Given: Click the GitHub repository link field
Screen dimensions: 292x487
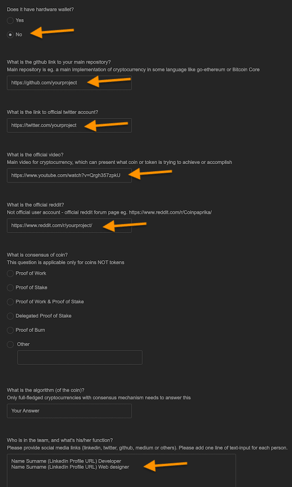Looking at the screenshot, I should click(x=69, y=83).
